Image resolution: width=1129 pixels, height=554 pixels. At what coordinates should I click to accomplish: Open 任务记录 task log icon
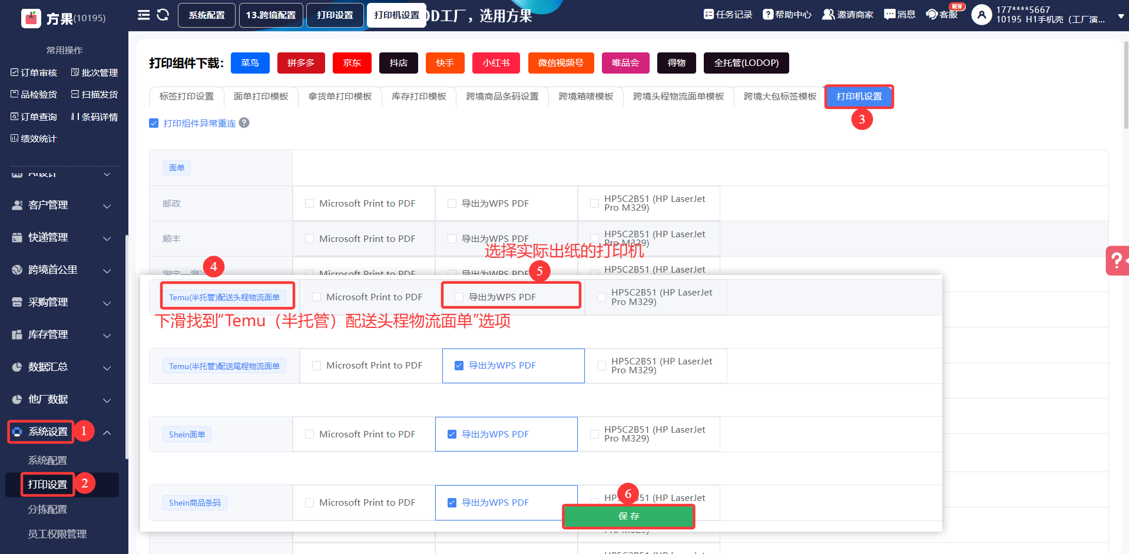click(x=708, y=14)
